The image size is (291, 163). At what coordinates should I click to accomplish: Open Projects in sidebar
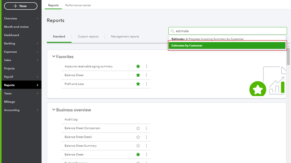point(9,68)
